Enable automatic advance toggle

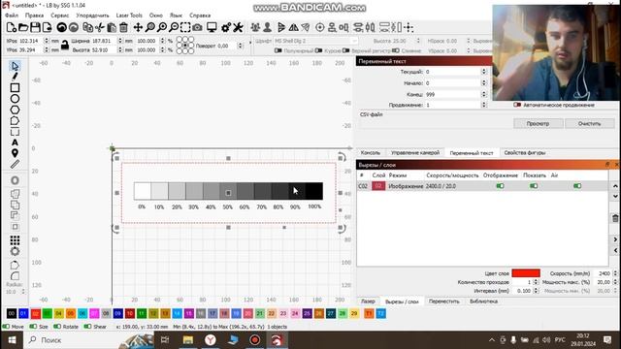pyautogui.click(x=517, y=105)
